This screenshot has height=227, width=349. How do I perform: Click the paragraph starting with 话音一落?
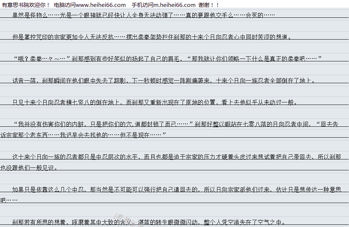[x=164, y=81]
